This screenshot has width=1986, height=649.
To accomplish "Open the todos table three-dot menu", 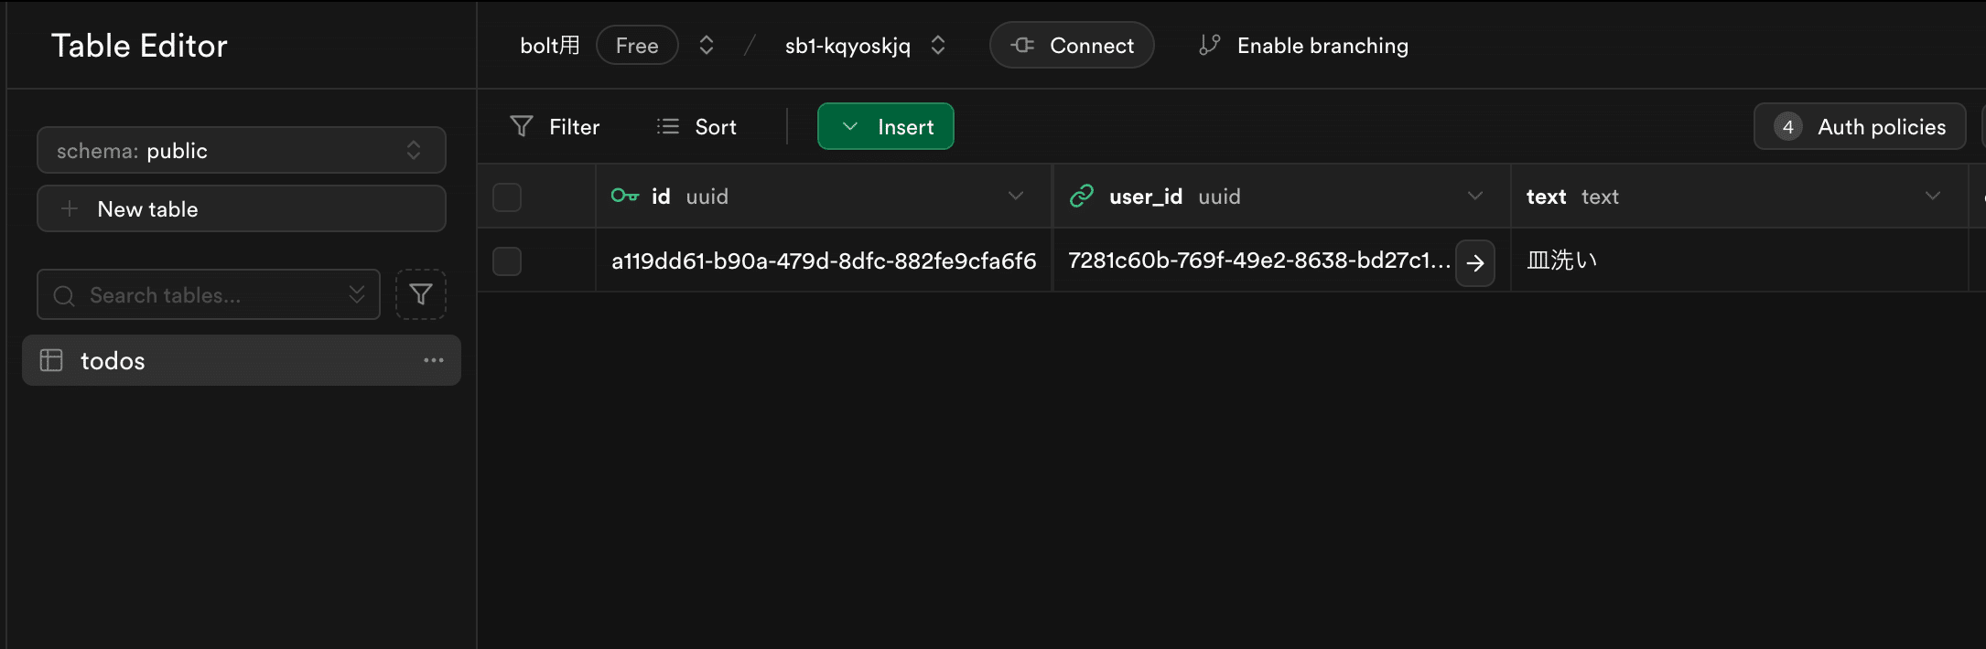I will (x=433, y=360).
